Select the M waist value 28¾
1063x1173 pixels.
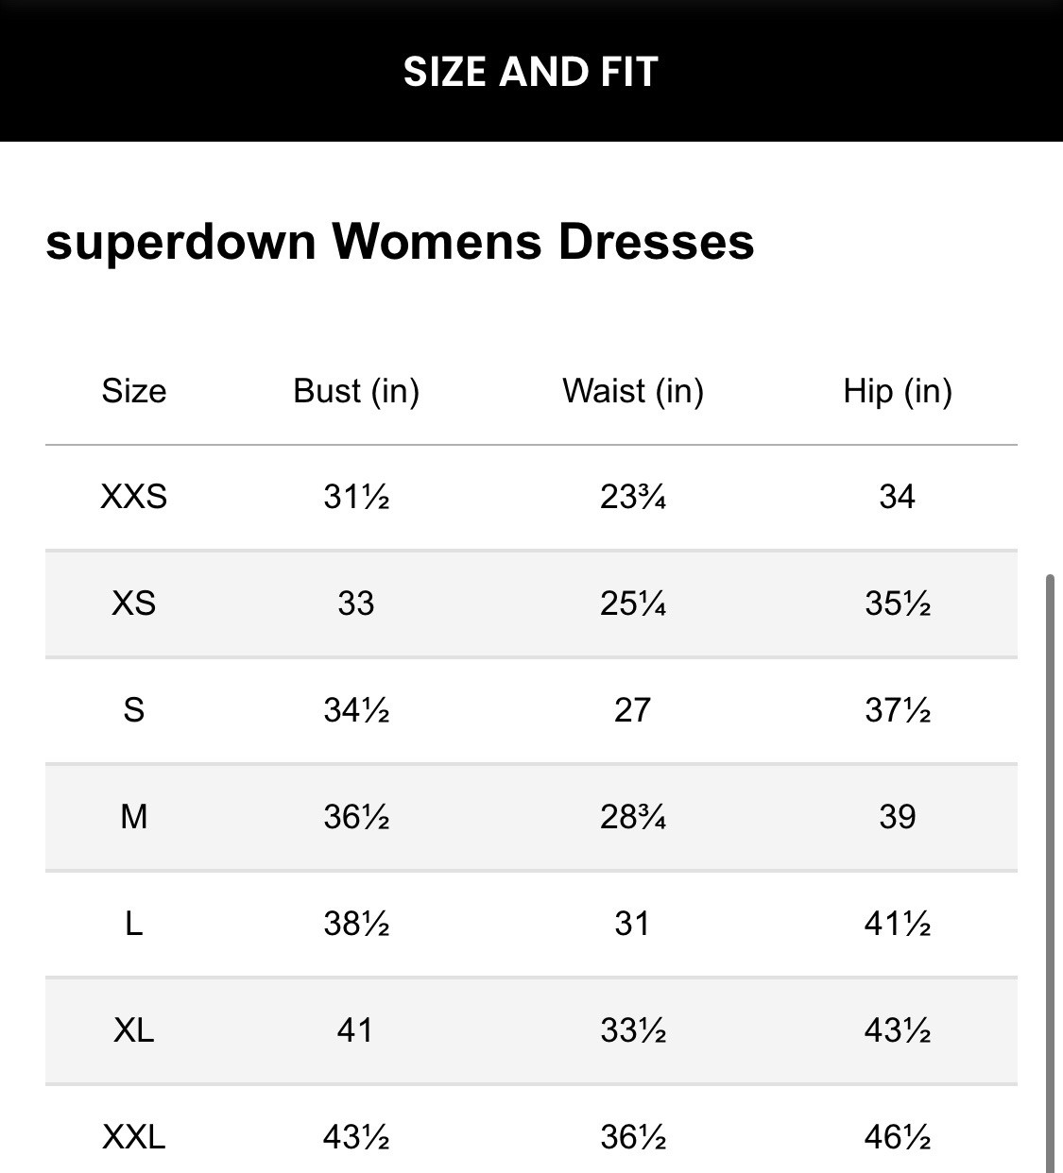633,816
